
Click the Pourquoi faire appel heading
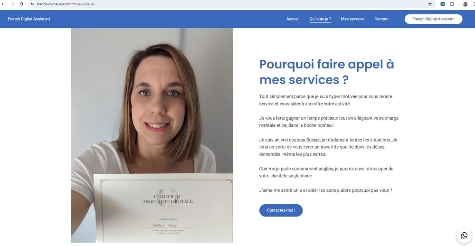(327, 72)
